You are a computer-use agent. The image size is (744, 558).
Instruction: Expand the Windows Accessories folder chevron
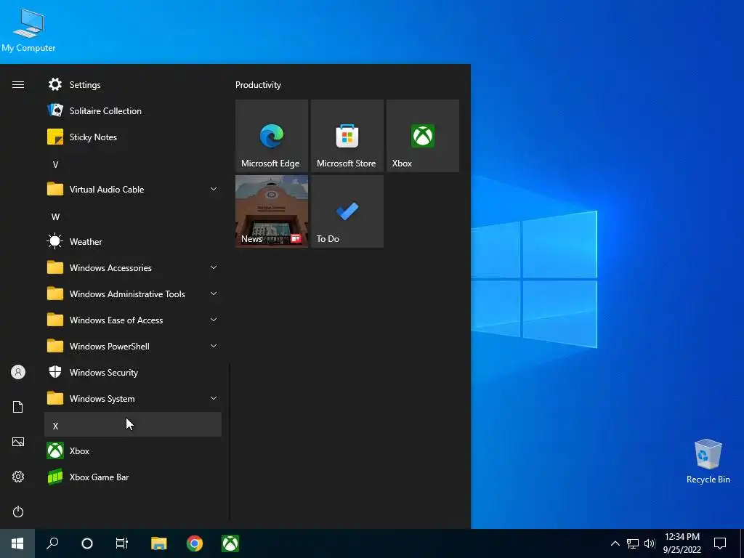pos(214,267)
